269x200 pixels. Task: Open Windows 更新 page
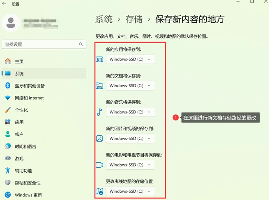tap(44, 195)
